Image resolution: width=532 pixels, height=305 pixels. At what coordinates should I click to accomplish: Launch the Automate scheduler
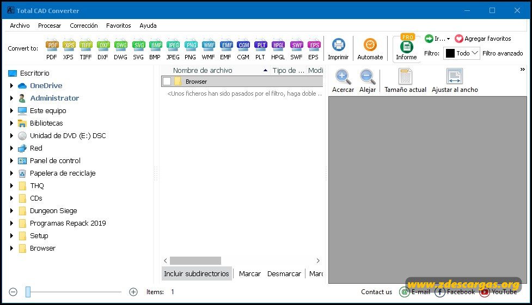370,49
